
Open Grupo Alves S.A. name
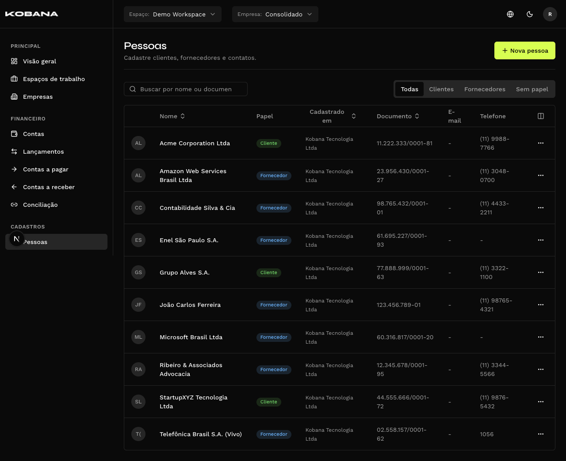(184, 272)
